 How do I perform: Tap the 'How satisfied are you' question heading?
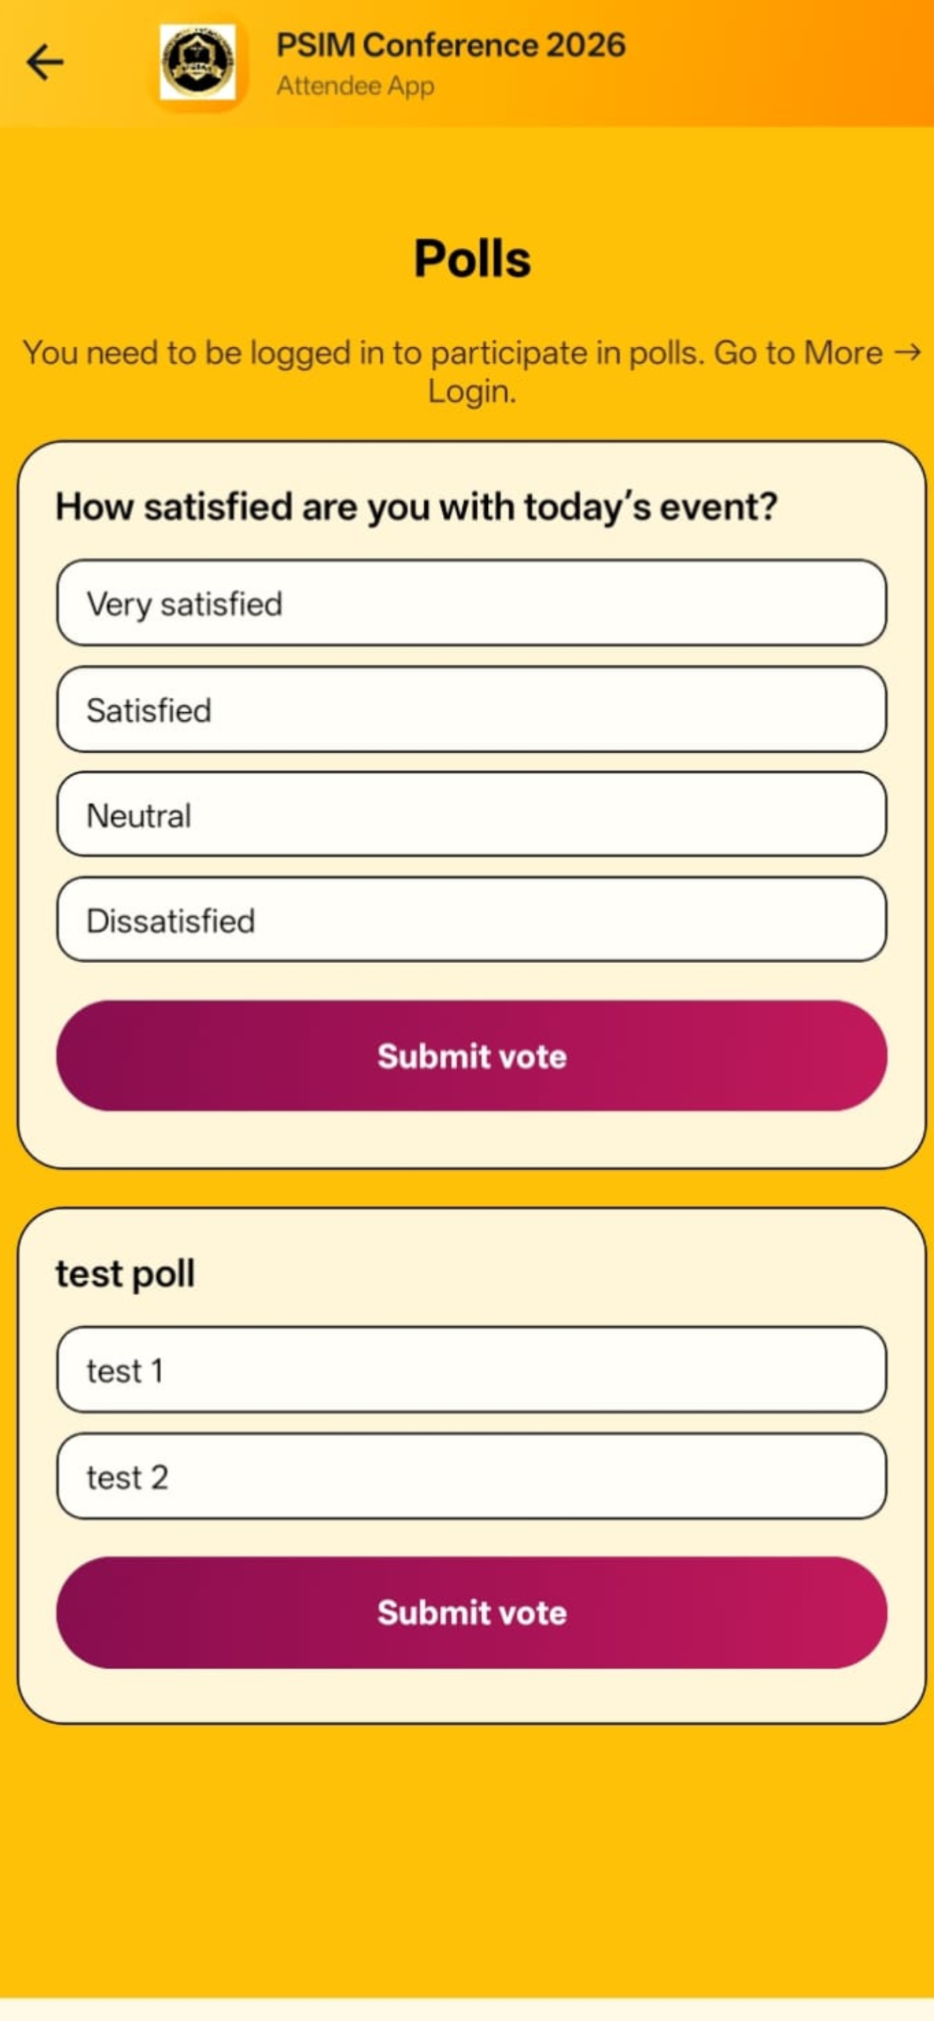pyautogui.click(x=416, y=506)
